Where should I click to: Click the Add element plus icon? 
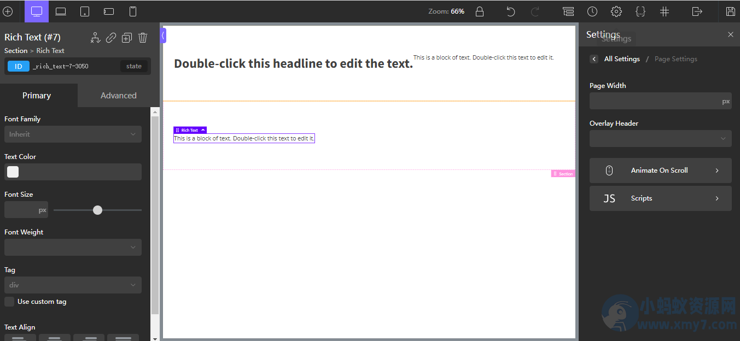(8, 11)
